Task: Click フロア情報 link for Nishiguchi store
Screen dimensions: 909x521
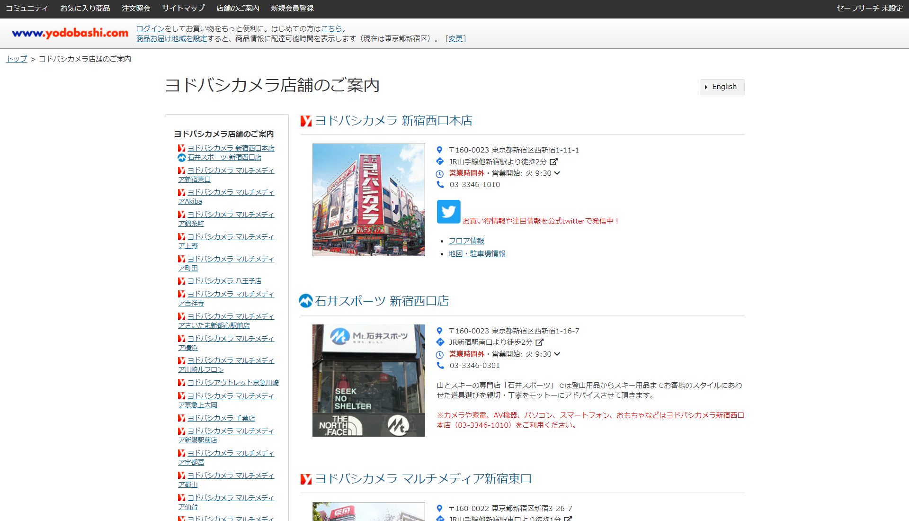Action: click(x=466, y=241)
